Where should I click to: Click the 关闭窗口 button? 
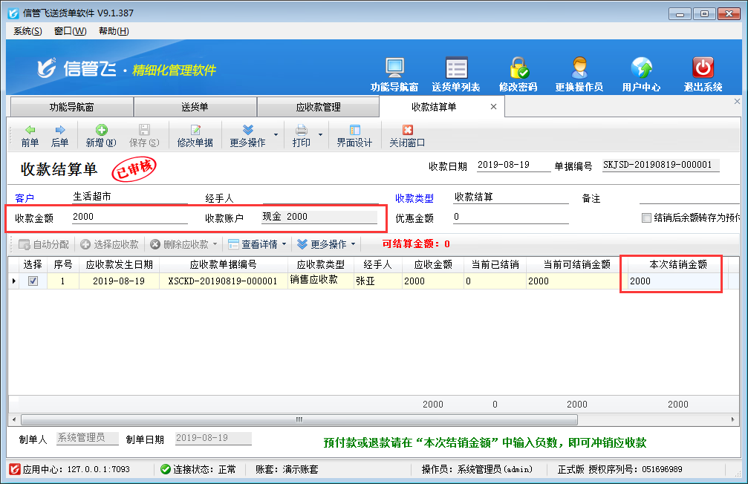click(407, 136)
